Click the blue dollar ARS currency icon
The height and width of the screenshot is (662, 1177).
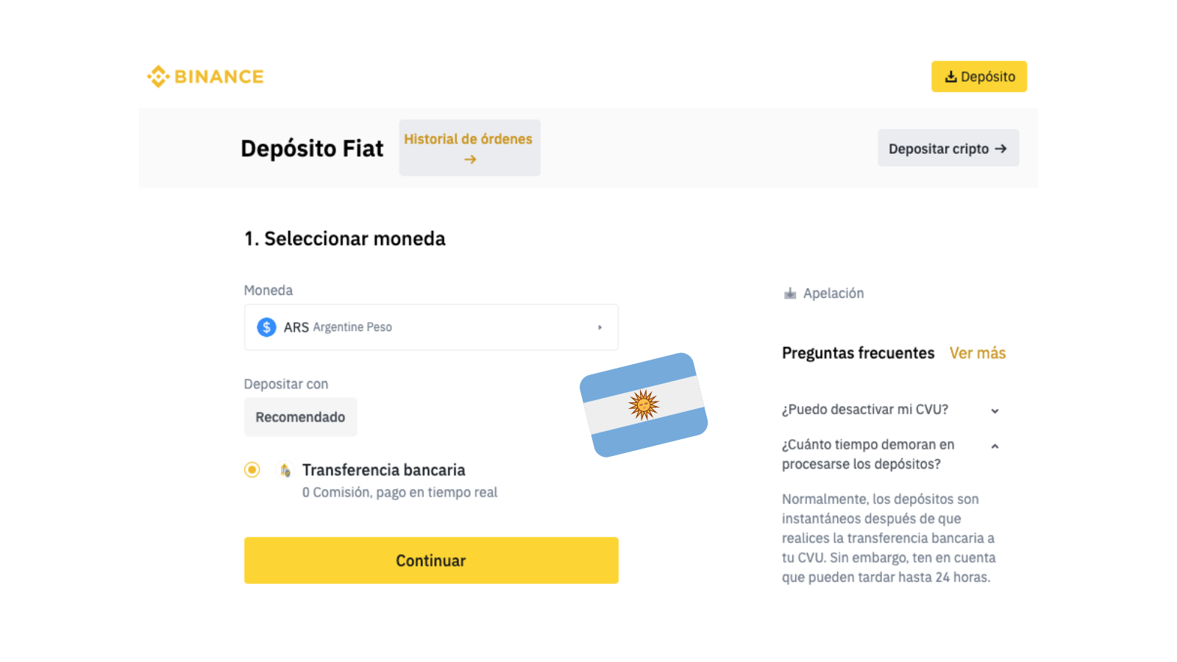(266, 327)
